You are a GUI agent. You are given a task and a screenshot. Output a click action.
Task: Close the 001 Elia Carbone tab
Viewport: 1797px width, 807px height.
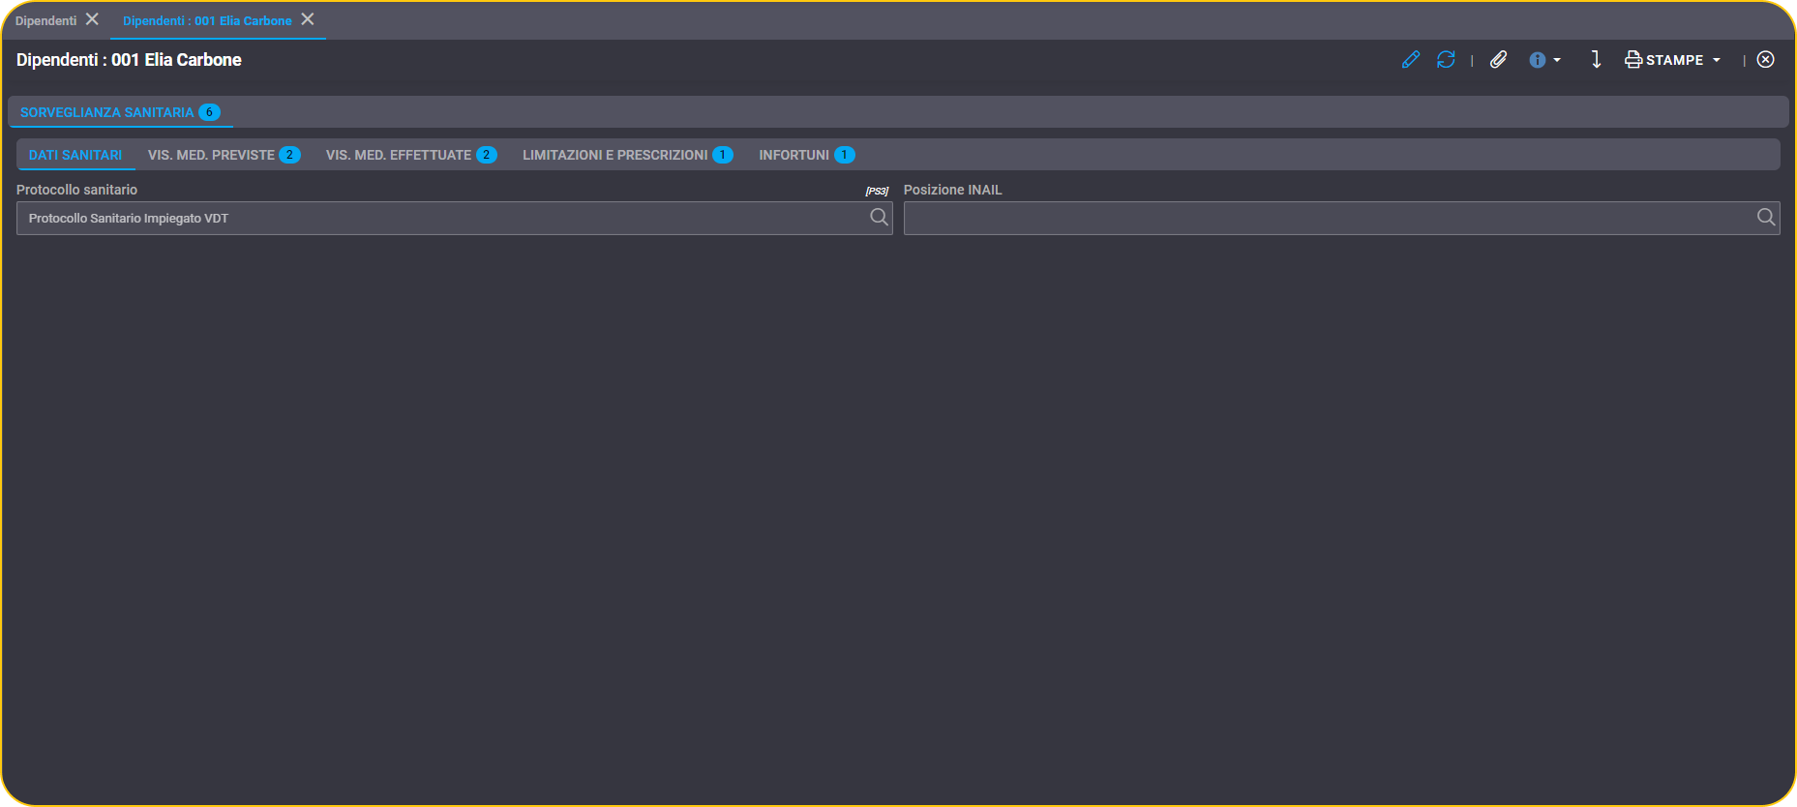pos(308,19)
